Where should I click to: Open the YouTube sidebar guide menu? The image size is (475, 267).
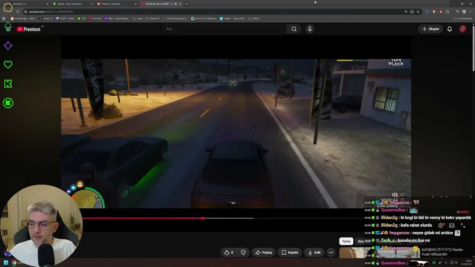(x=8, y=29)
